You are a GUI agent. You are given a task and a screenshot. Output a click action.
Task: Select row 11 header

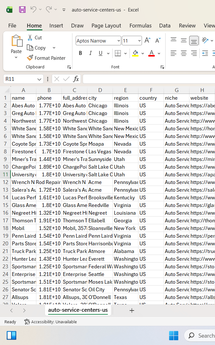point(5,174)
